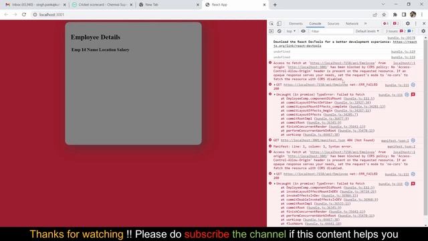Open the react-devtools download link
Viewport: 428px width, 241px height.
pos(345,44)
